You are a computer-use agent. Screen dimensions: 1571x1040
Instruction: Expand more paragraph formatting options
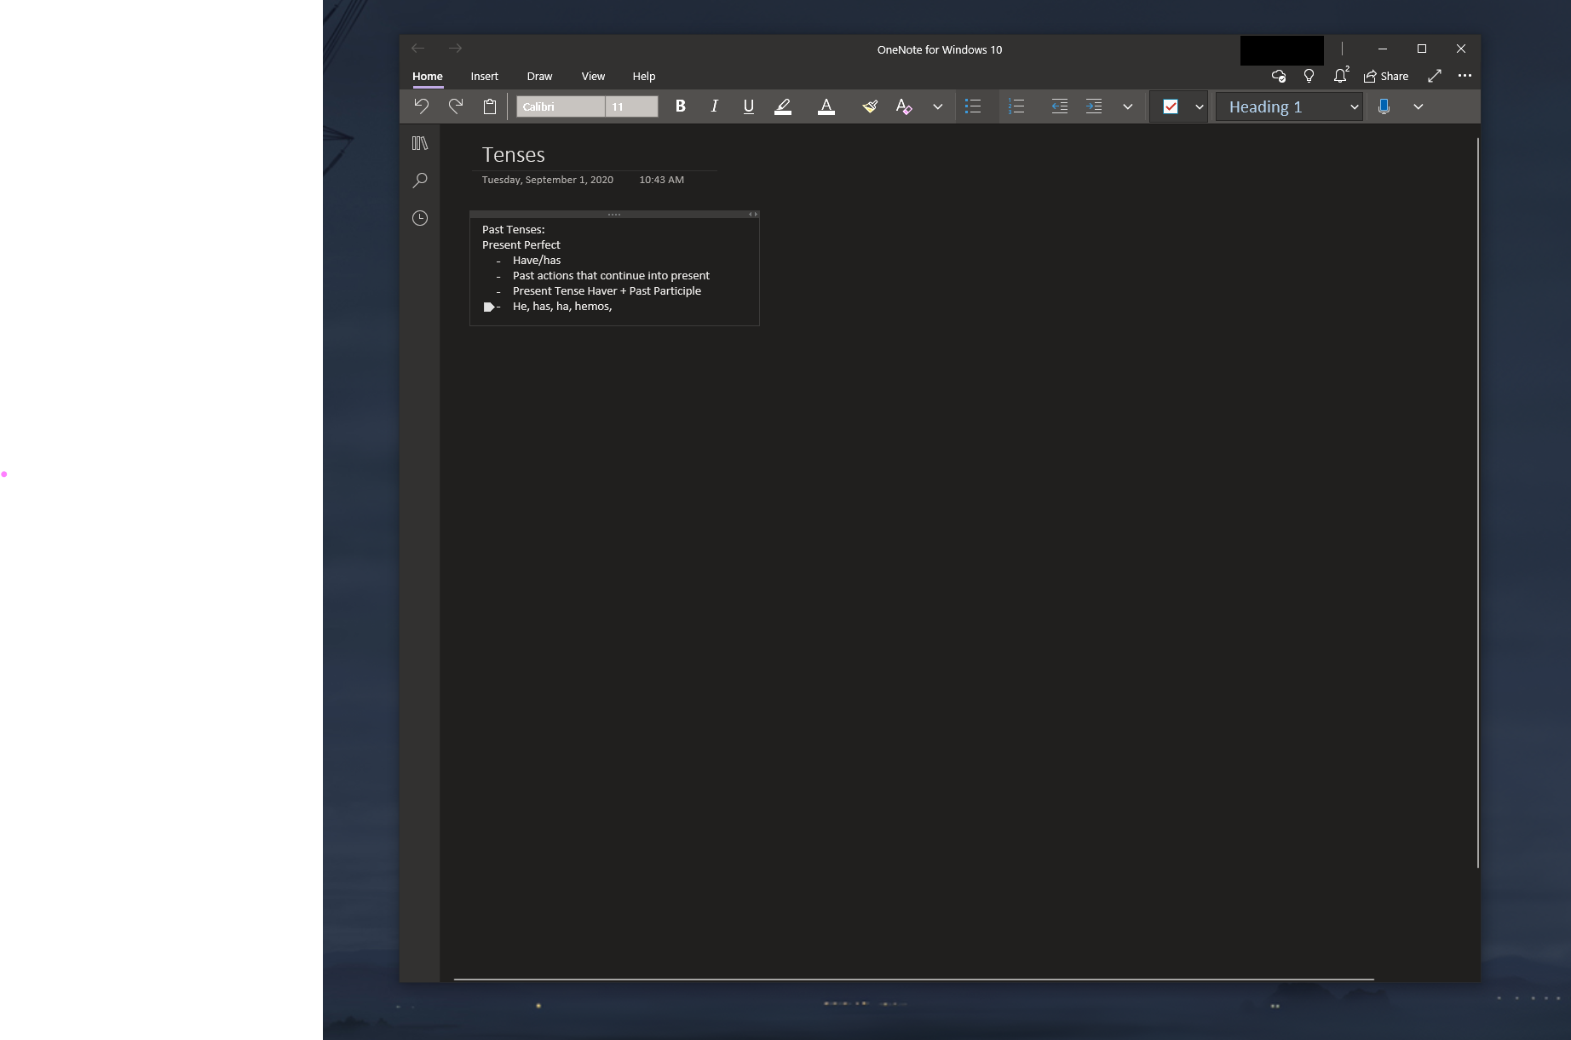point(1127,106)
